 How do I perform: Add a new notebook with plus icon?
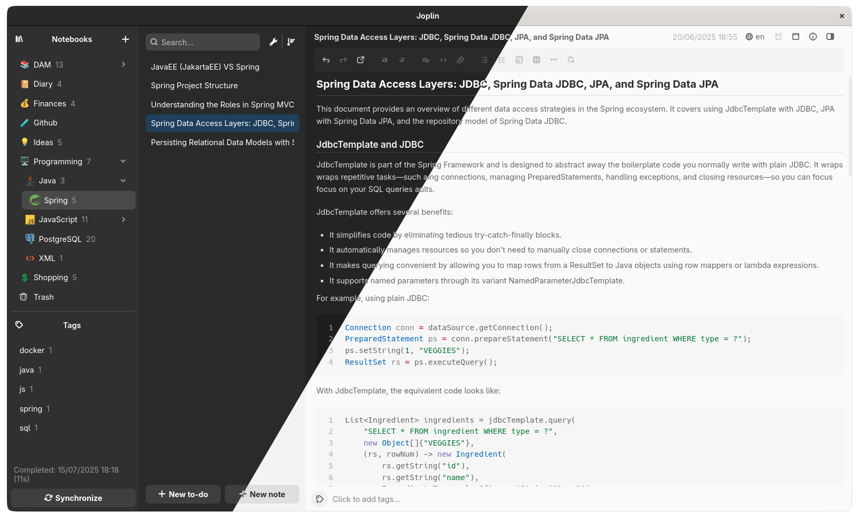(x=126, y=39)
